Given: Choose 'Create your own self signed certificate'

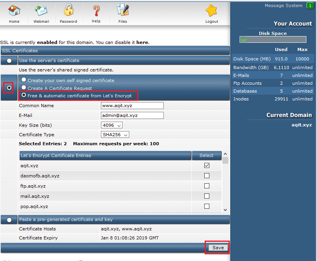Looking at the screenshot, I should (x=24, y=80).
